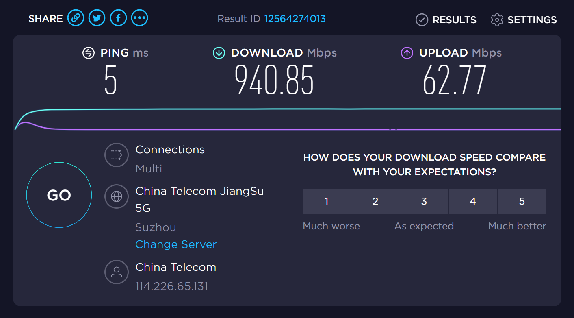Open more share options ellipsis icon
This screenshot has height=318, width=574.
(140, 18)
